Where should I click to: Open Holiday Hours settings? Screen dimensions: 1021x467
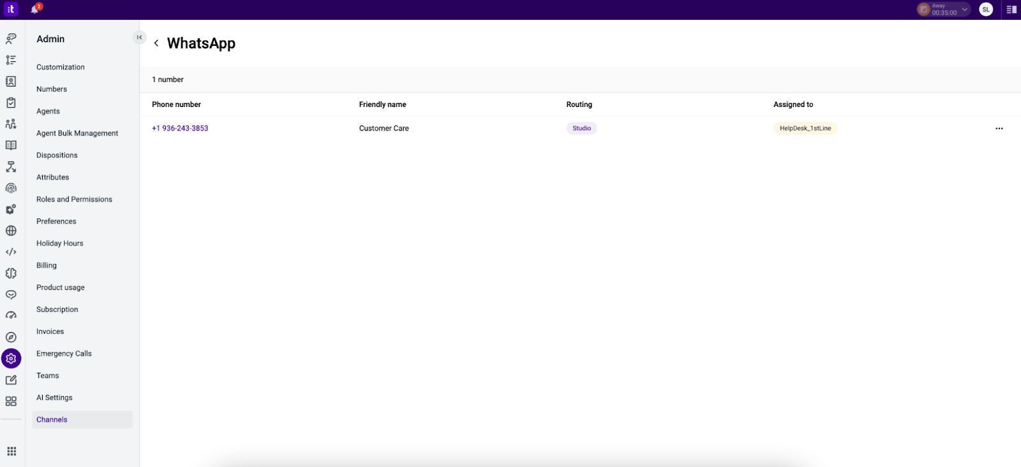click(60, 243)
